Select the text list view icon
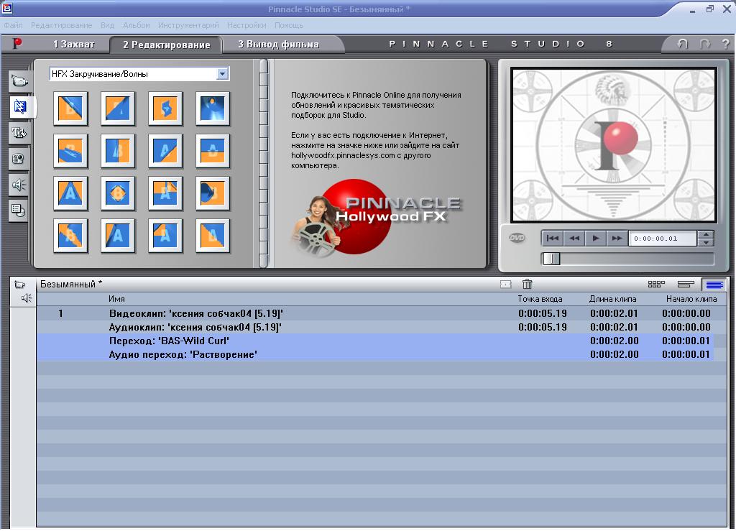The height and width of the screenshot is (531, 736). (714, 285)
